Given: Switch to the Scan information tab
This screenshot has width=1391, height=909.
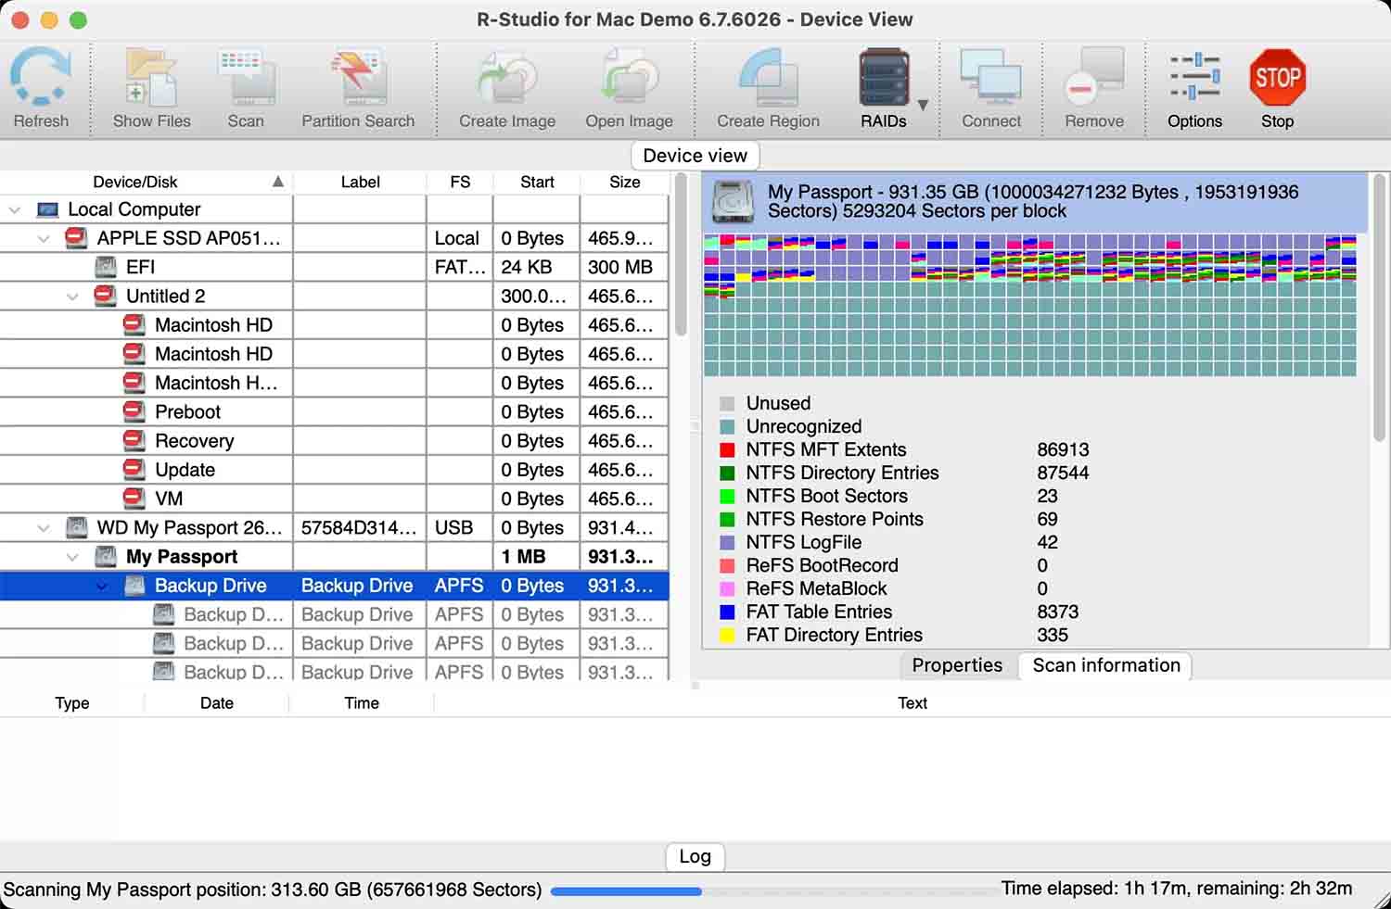Looking at the screenshot, I should point(1106,665).
